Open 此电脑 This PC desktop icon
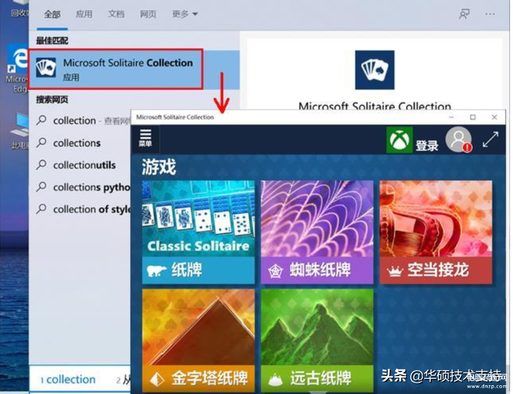This screenshot has width=513, height=394. pos(19,131)
